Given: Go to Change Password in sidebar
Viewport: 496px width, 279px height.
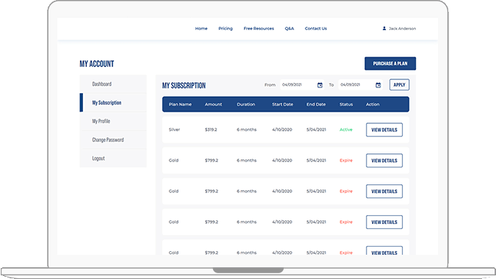Looking at the screenshot, I should coord(113,139).
